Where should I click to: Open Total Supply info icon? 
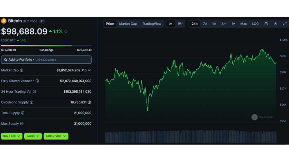point(23,113)
